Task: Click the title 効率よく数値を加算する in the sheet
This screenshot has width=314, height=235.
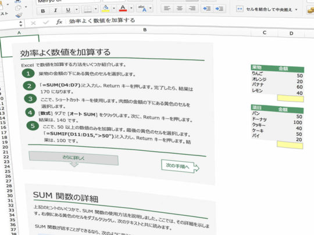Action: (65, 53)
